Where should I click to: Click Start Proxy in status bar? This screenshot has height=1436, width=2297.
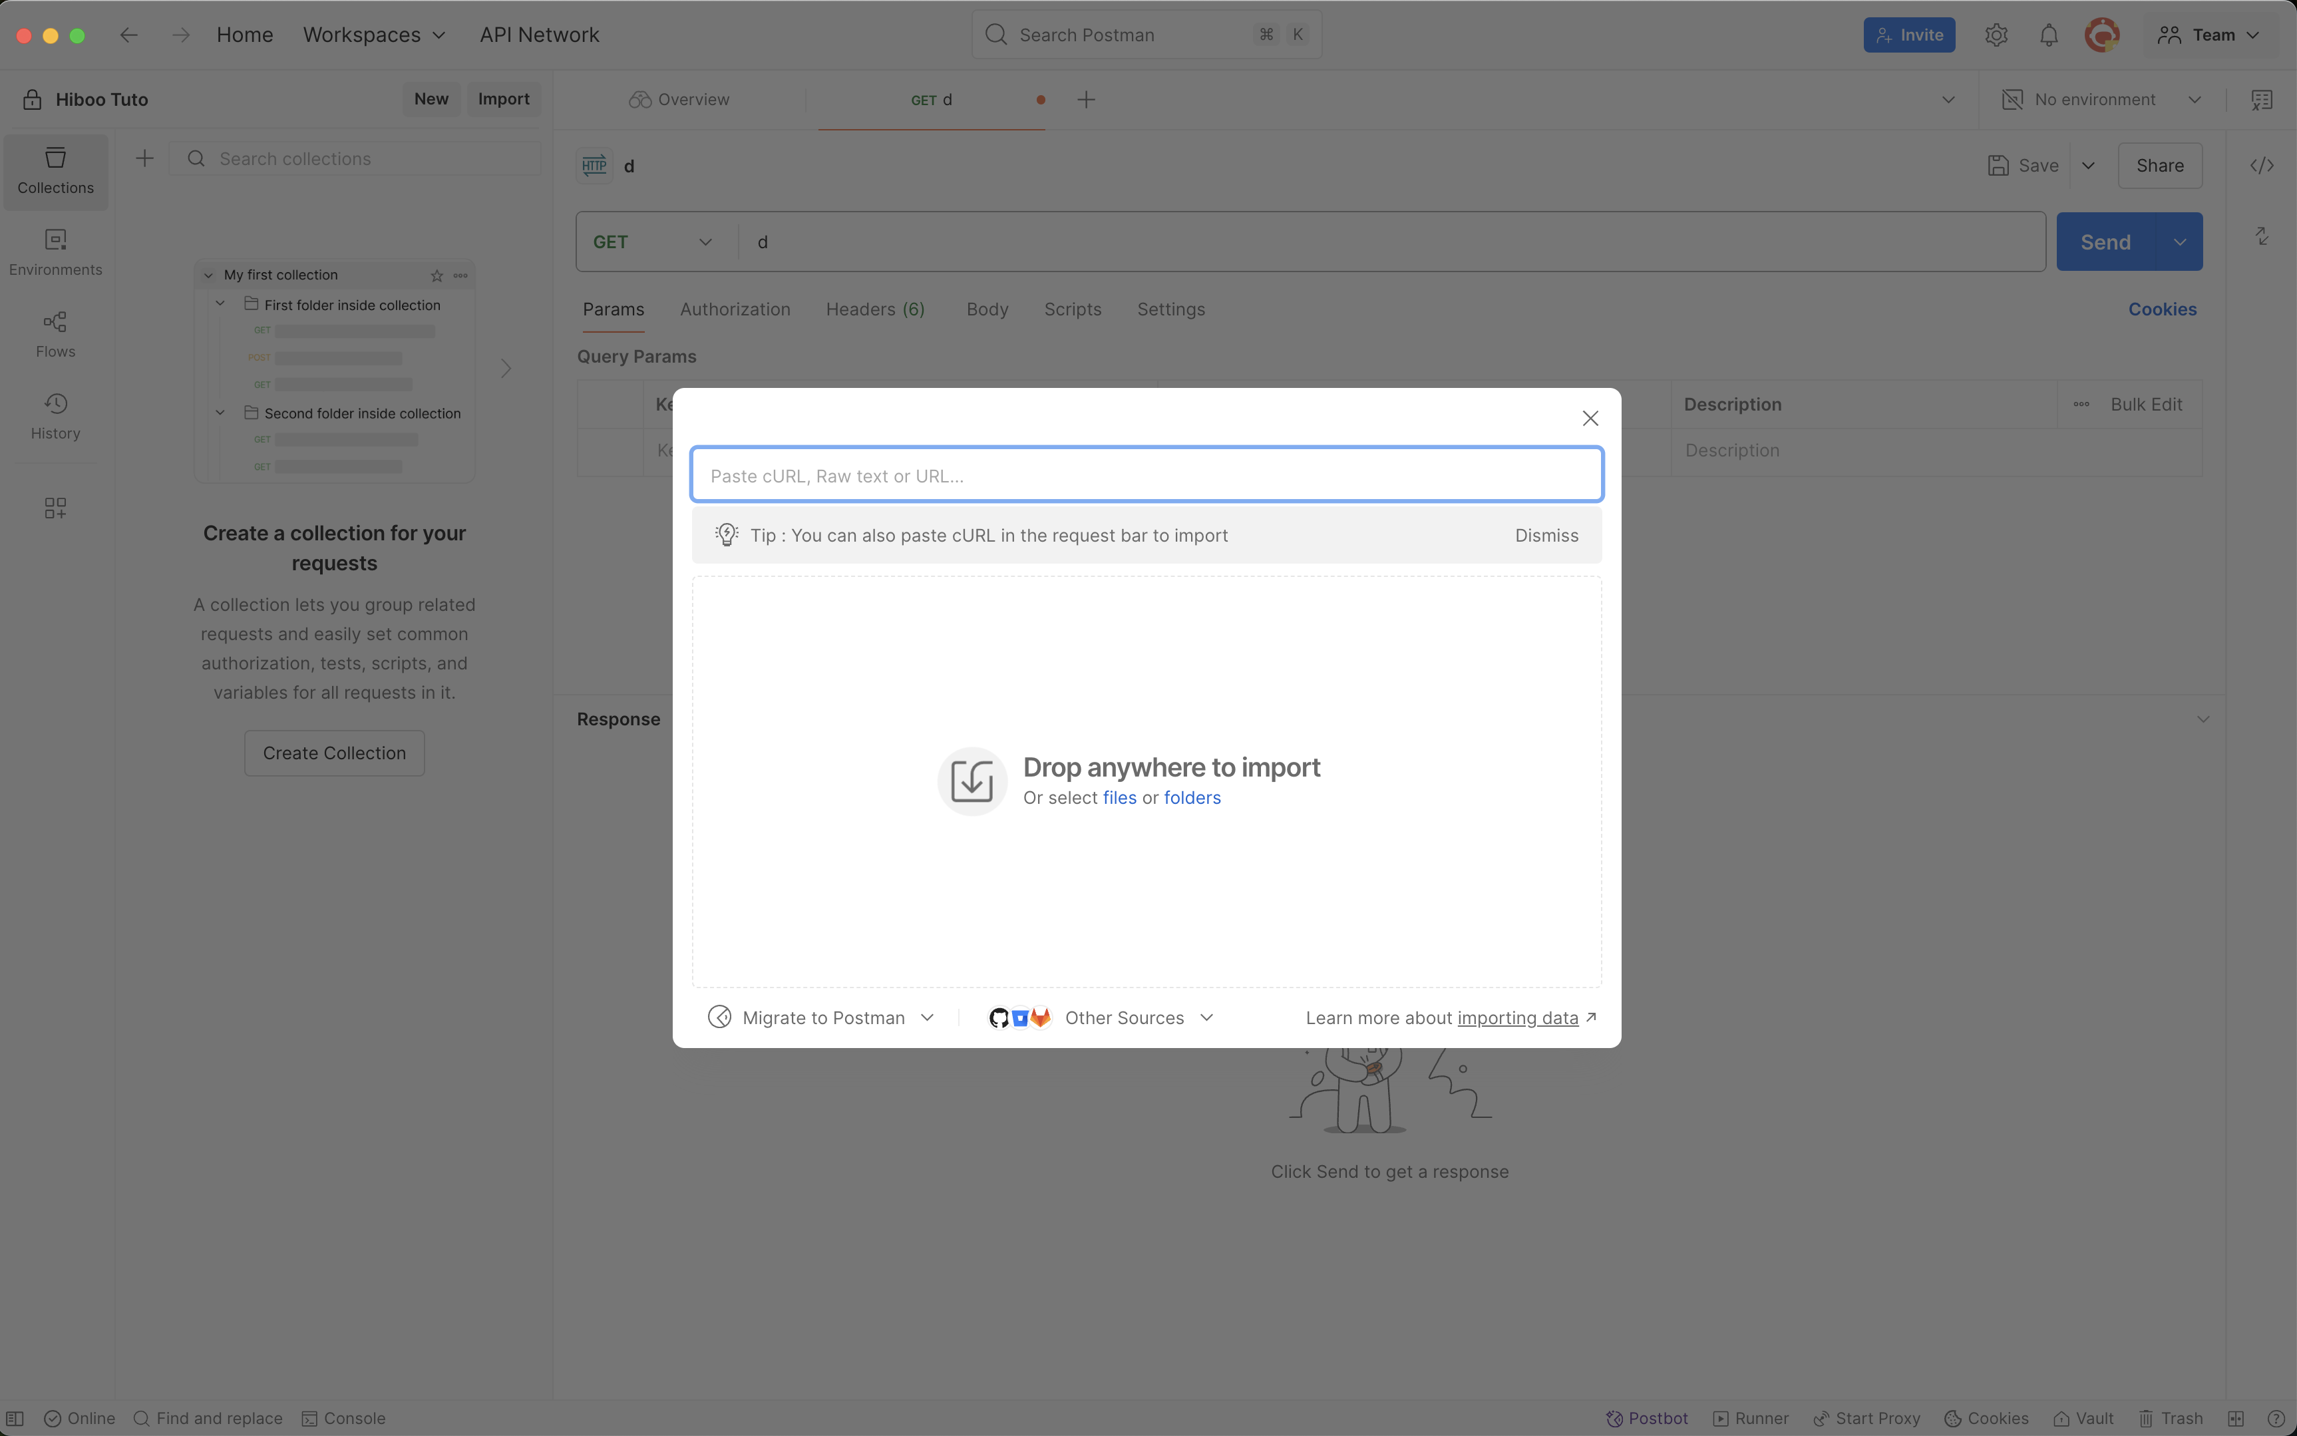[1866, 1418]
